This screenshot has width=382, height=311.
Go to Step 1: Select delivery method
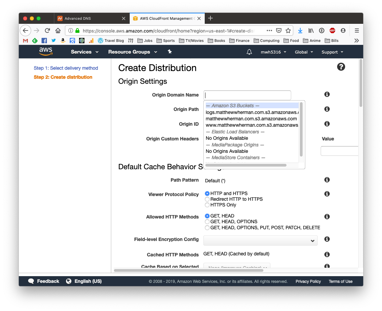(66, 68)
